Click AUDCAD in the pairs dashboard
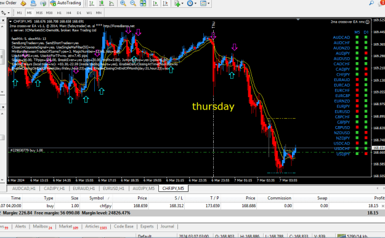385x238 pixels. click(x=341, y=38)
